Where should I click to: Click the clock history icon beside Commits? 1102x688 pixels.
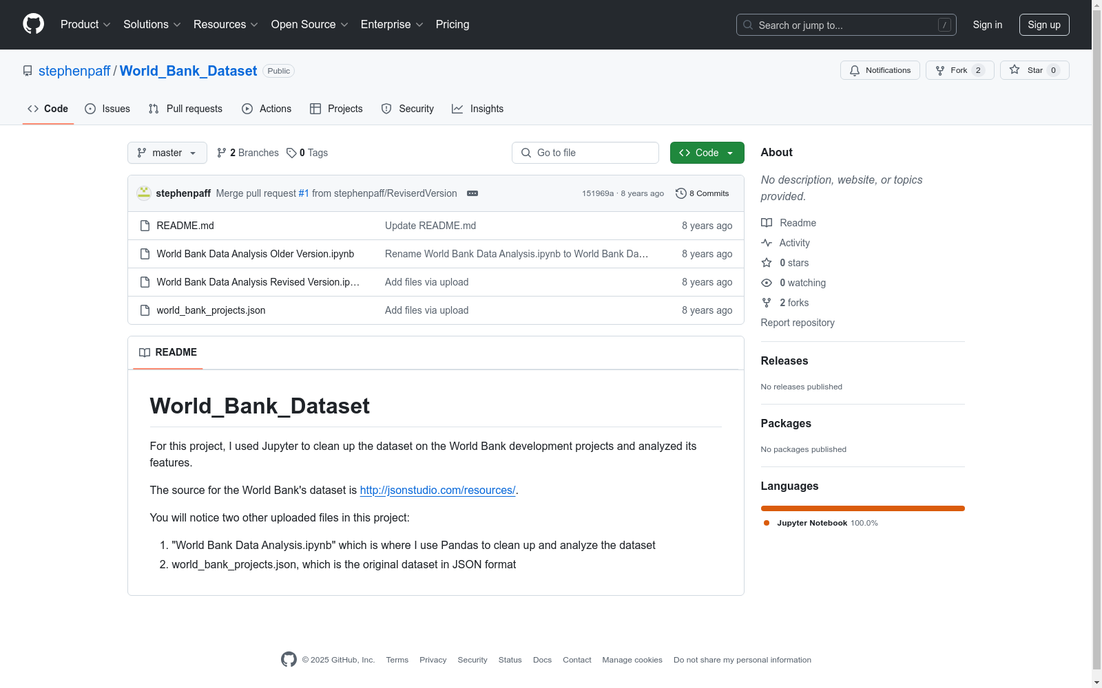click(681, 193)
